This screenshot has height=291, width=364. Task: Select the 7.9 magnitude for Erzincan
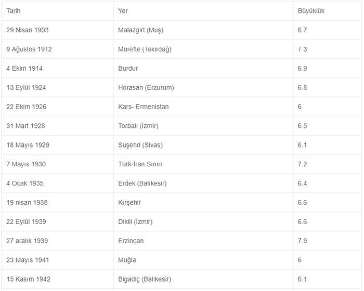(x=302, y=241)
